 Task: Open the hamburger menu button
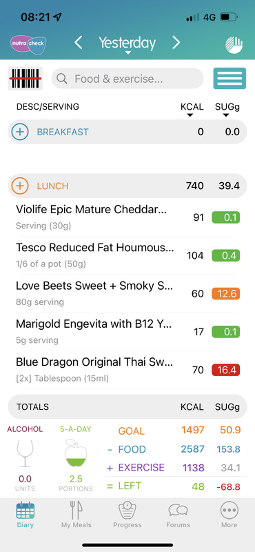pyautogui.click(x=229, y=78)
